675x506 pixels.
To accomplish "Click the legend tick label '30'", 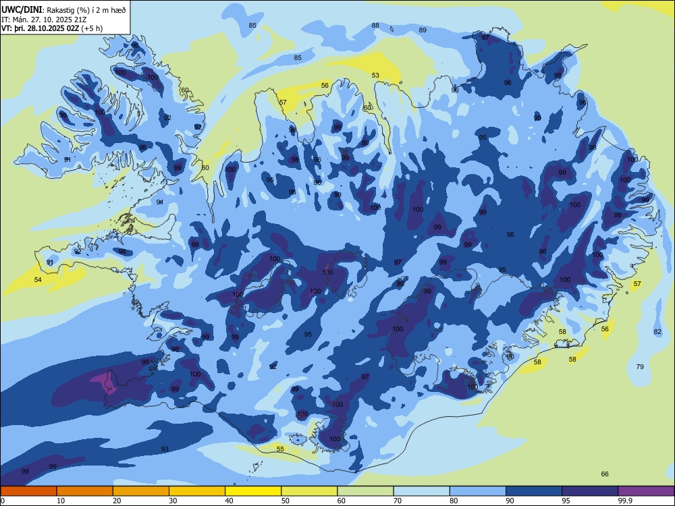I will (173, 501).
